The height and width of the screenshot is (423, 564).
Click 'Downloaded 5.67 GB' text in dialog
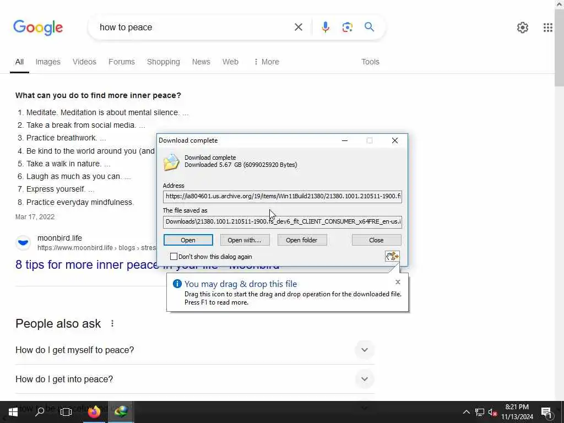pos(241,165)
